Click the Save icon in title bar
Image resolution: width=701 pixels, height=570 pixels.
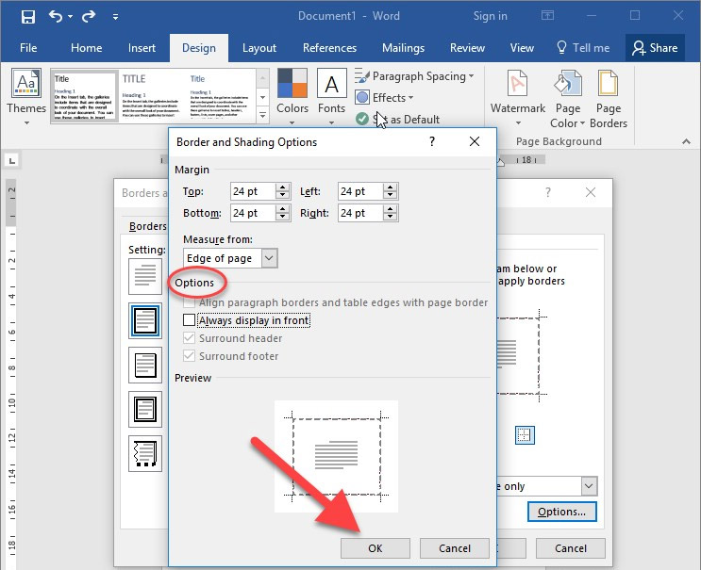point(27,16)
